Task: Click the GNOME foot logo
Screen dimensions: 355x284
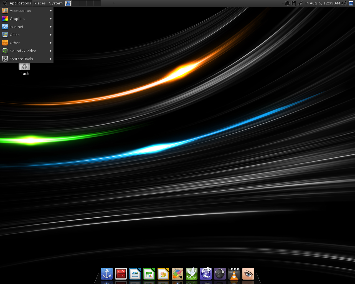Action: (x=5, y=3)
